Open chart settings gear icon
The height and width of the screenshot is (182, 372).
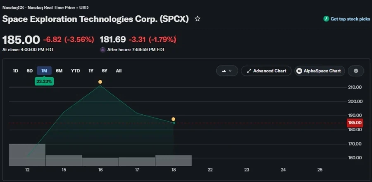(x=355, y=71)
